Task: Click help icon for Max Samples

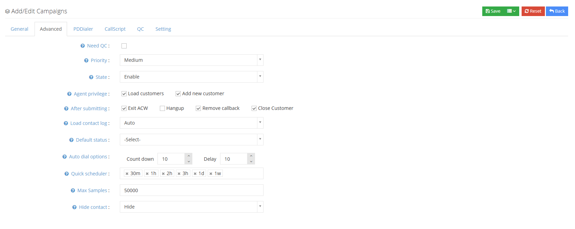Action: (73, 190)
